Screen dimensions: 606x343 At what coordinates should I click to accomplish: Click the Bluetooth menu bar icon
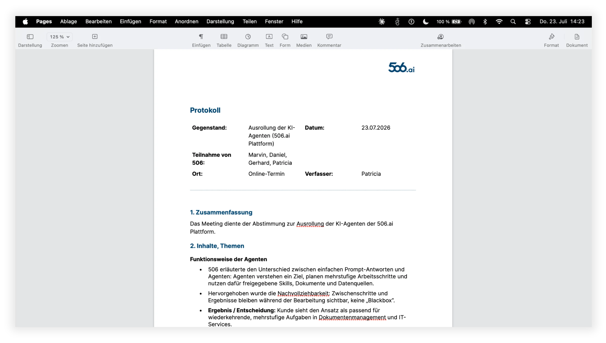click(x=485, y=22)
